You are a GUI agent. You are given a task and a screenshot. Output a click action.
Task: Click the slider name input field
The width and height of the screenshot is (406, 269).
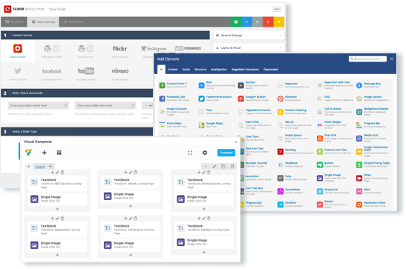coord(39,105)
